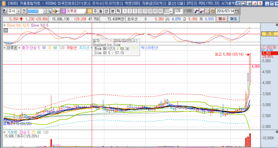Click the purple 증 badge icon

pos(63,11)
